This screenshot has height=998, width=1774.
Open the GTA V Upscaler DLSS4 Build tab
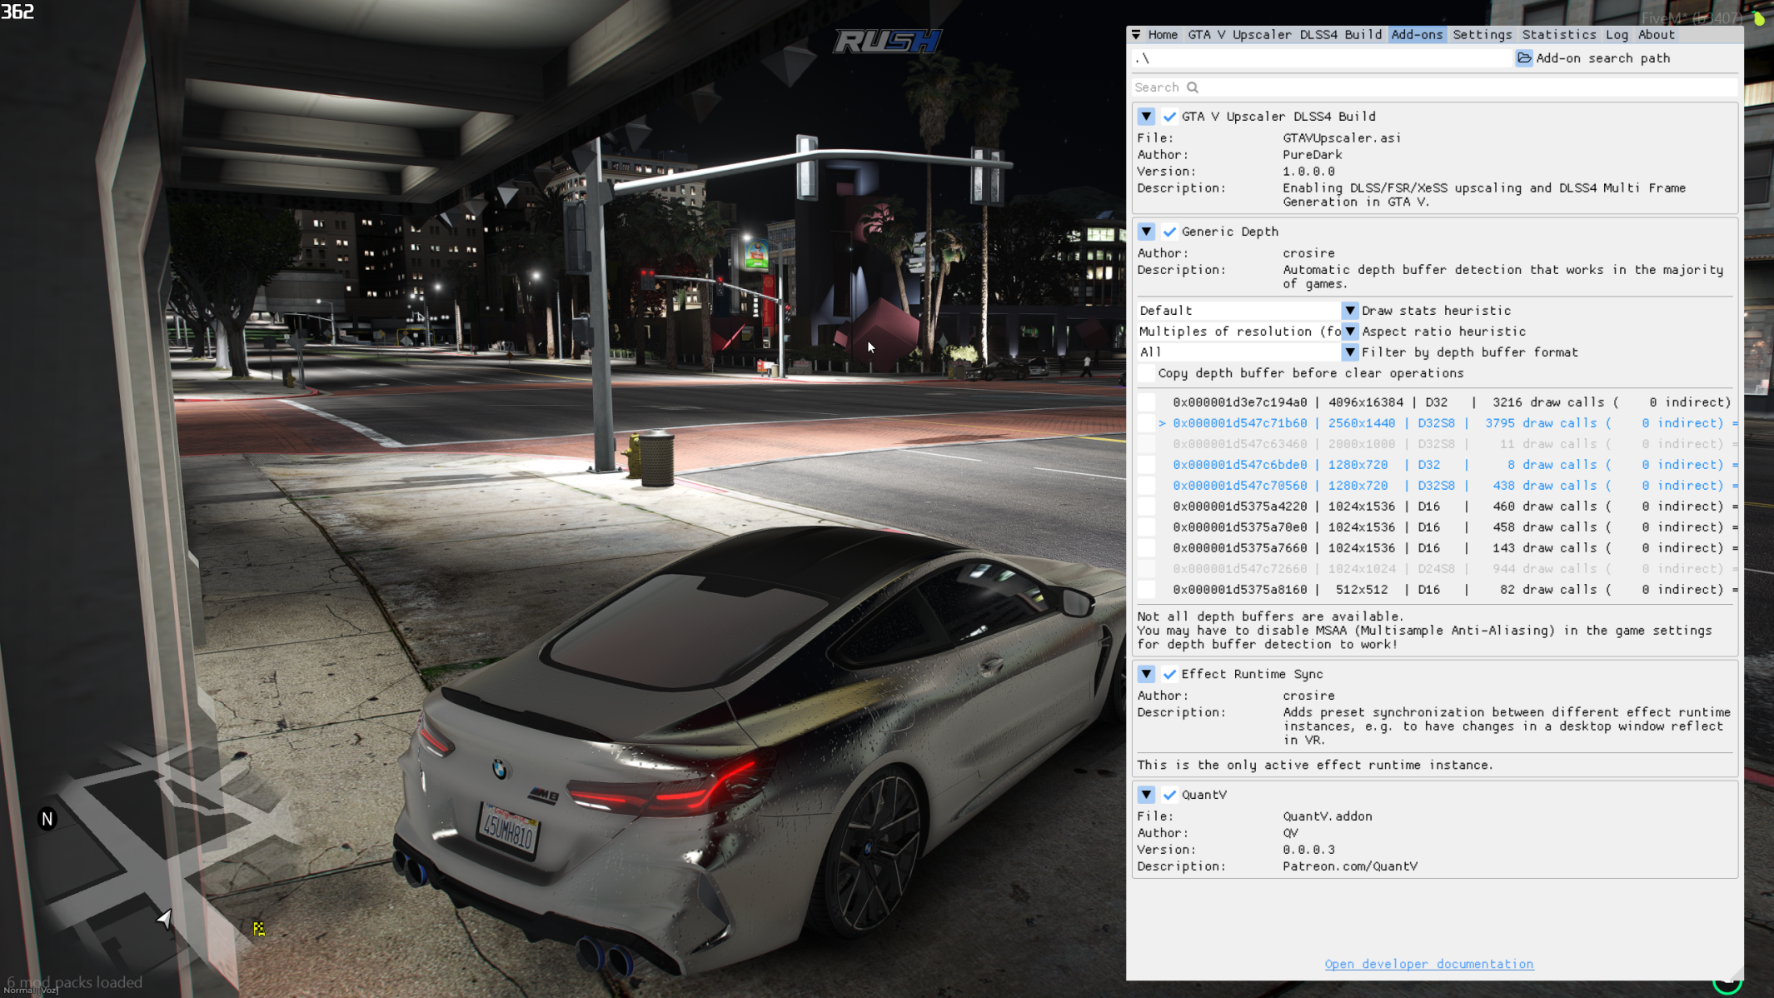(x=1284, y=35)
